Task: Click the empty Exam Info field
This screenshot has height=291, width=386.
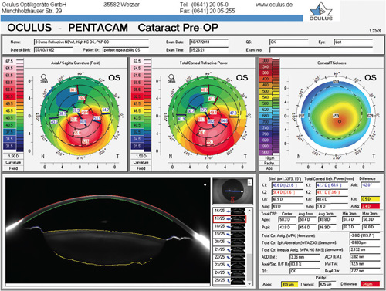Action: pos(321,50)
